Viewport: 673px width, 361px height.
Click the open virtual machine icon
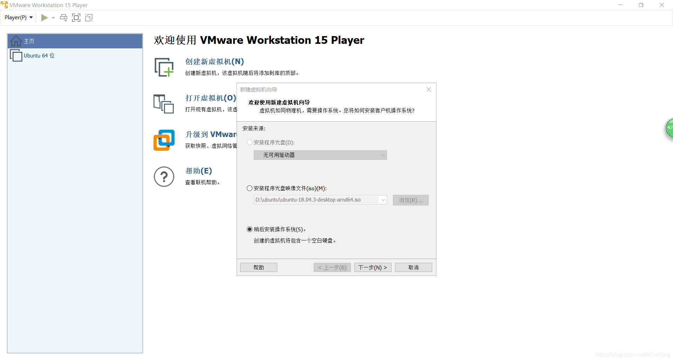point(164,104)
